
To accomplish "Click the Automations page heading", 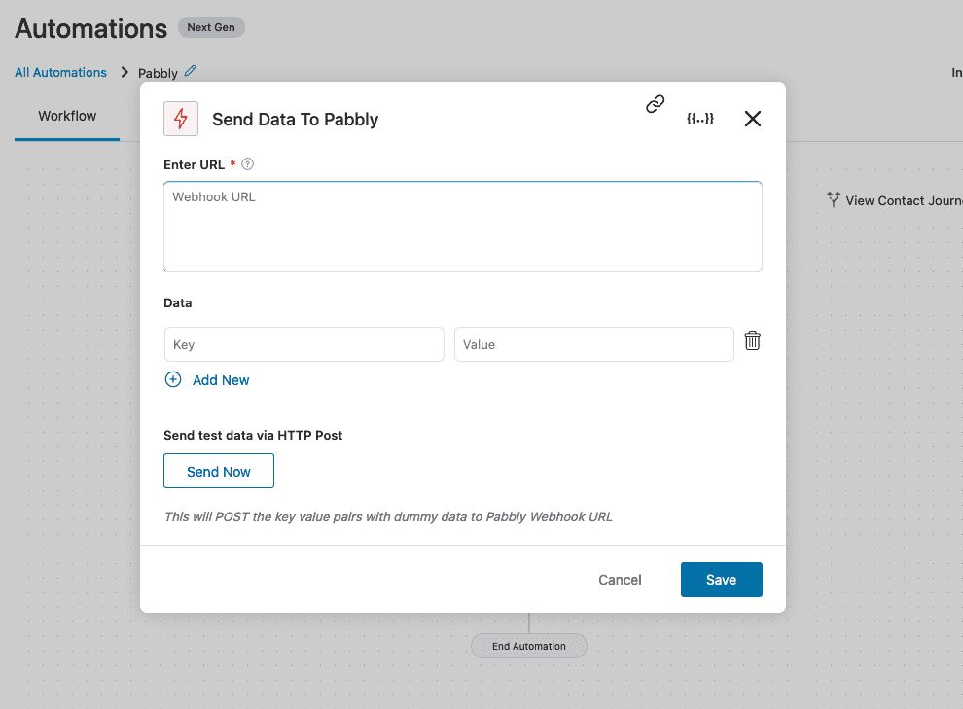I will tap(90, 29).
